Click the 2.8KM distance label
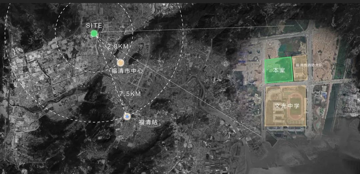Image resolution: width=360 pixels, height=174 pixels. 118,47
